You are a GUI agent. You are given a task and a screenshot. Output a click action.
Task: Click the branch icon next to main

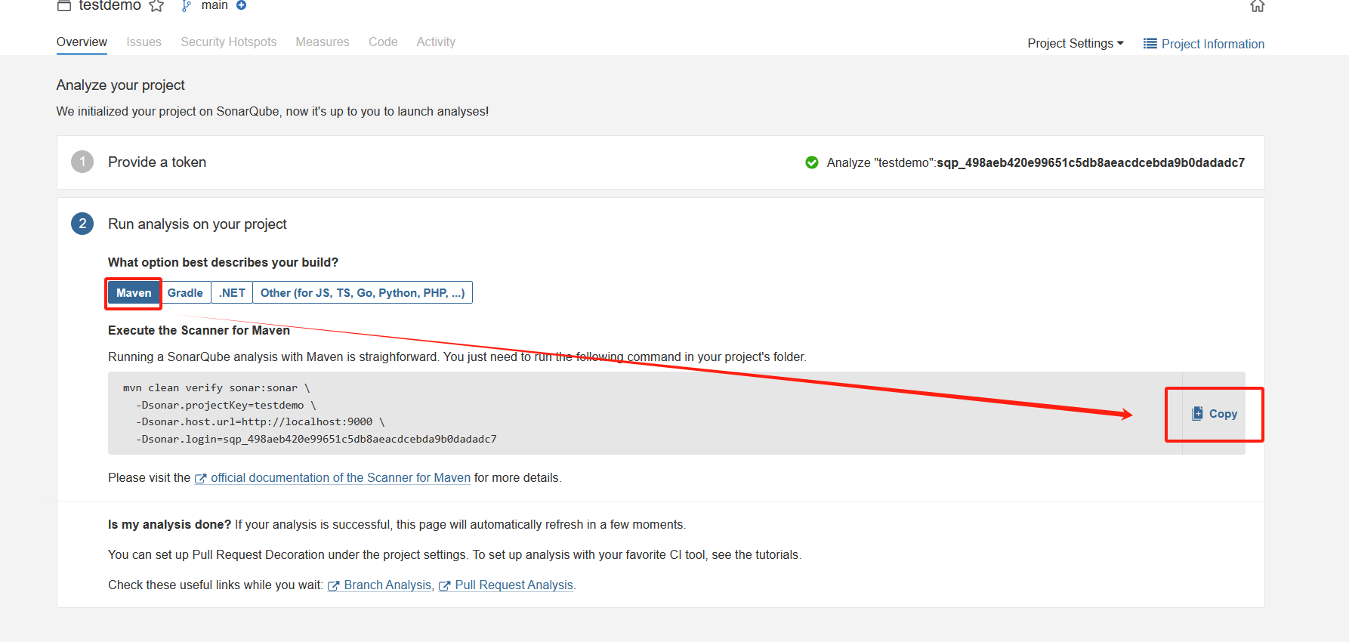click(187, 6)
